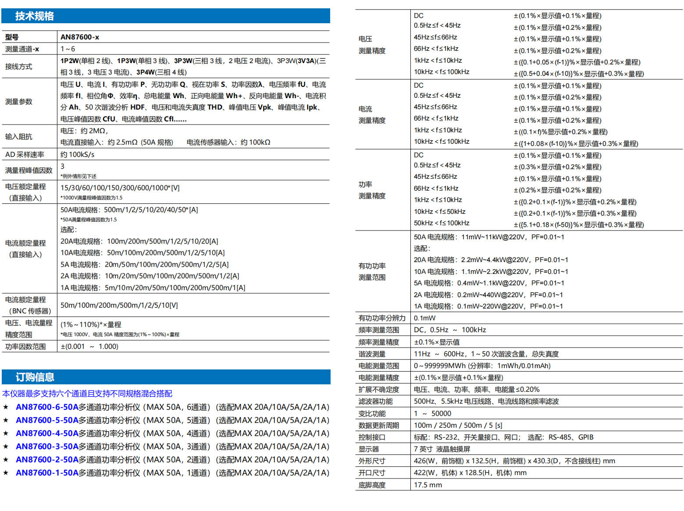Click the 扩展不确定度 label
This screenshot has width=684, height=511.
click(379, 390)
